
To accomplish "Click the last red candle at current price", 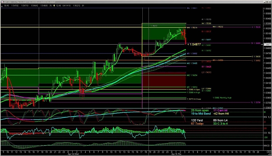I will point(186,41).
